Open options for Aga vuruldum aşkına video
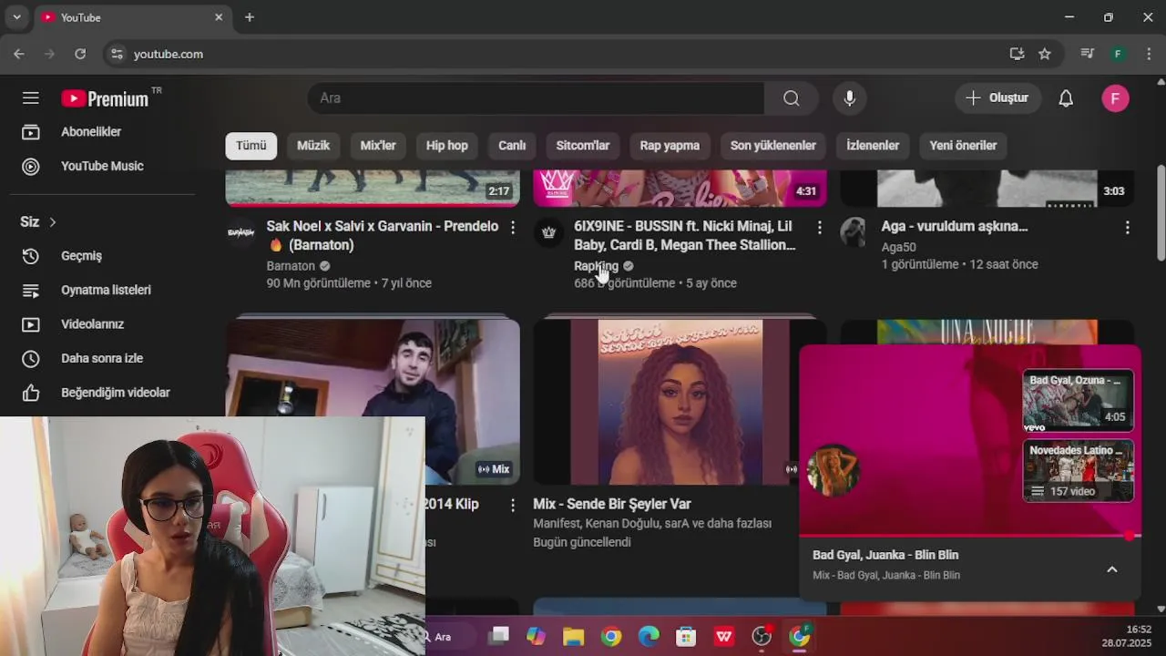The width and height of the screenshot is (1166, 656). (x=1127, y=227)
